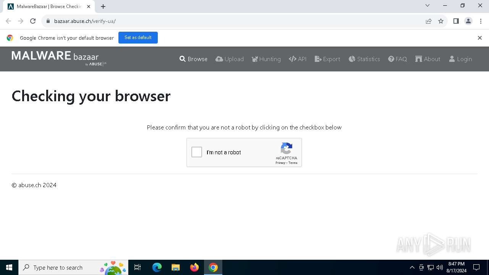Dismiss the default browser notification bar
The width and height of the screenshot is (489, 275).
click(480, 38)
